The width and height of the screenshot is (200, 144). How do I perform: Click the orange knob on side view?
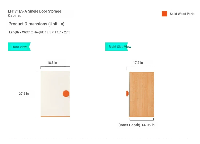[127, 94]
